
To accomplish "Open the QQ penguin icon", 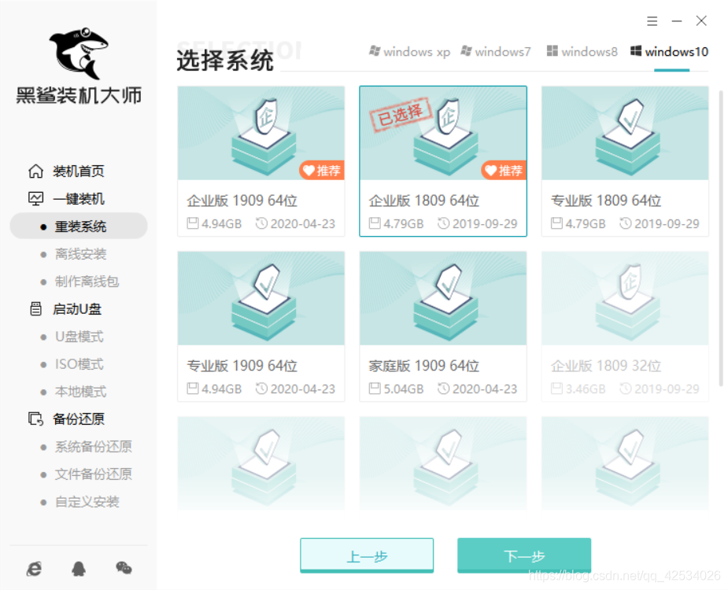I will click(x=79, y=569).
